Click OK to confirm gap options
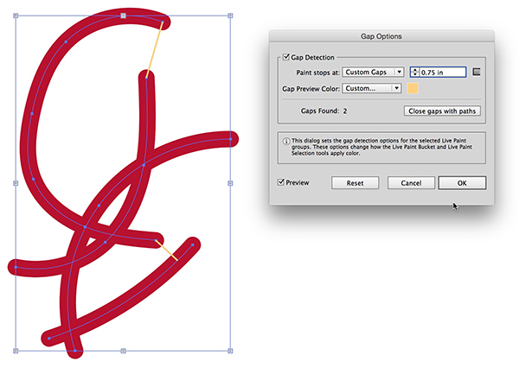Viewport: 519px width, 374px height. pyautogui.click(x=462, y=183)
